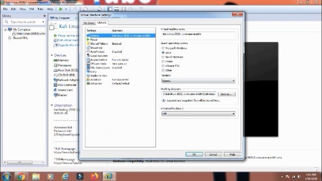322x181 pixels.
Task: Click the Network Adapter device
Action: [x=66, y=80]
